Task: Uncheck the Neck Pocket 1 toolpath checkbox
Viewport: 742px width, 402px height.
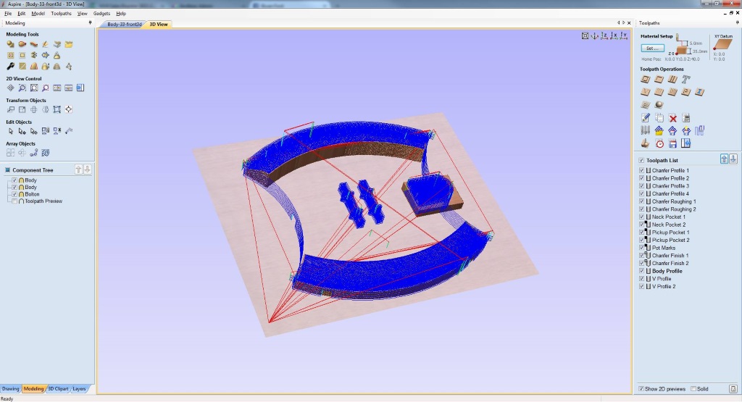Action: click(641, 217)
